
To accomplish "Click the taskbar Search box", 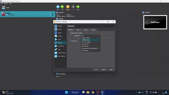I will (75, 92).
